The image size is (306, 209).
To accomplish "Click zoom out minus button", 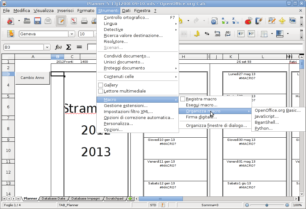I will click(x=247, y=205).
